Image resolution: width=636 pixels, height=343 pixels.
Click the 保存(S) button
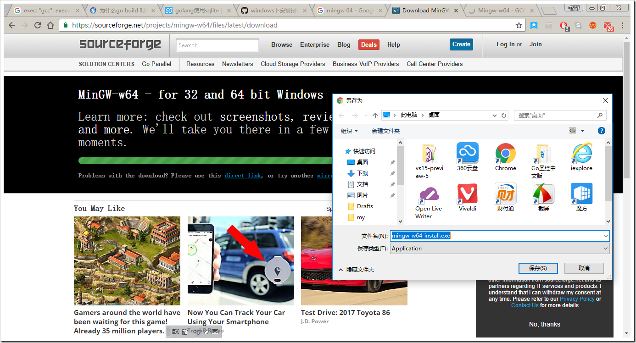tap(538, 268)
